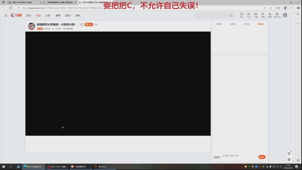Click the floating target circle icon
The height and width of the screenshot is (170, 302).
point(289,159)
